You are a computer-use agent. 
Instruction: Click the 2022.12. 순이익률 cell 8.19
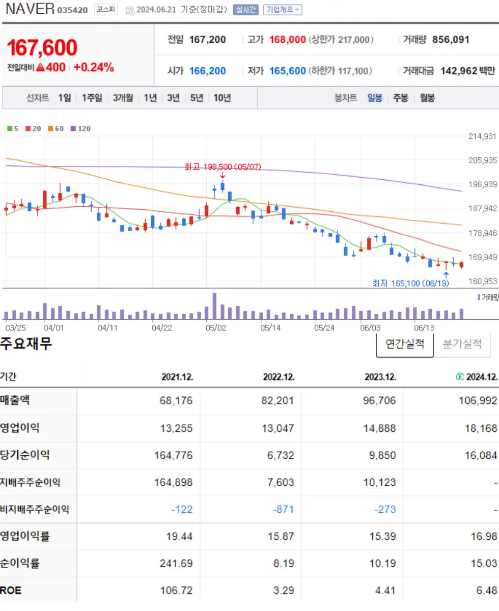point(284,564)
